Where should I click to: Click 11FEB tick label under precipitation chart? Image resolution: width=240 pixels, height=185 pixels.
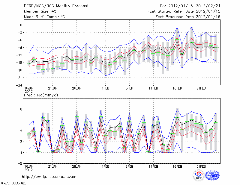point(153,166)
